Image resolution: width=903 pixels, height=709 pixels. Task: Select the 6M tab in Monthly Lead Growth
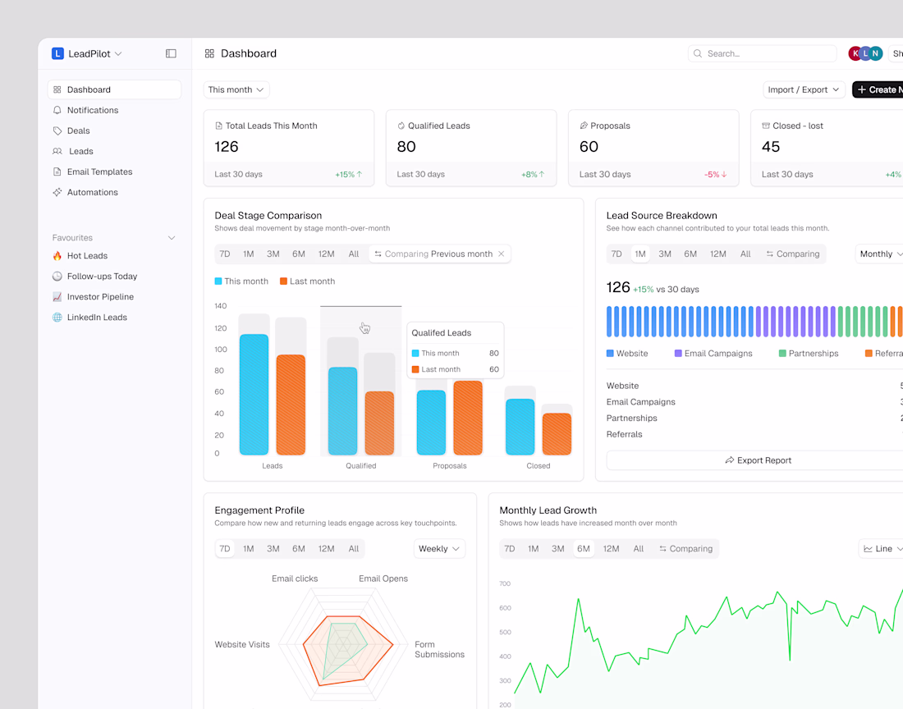pos(584,549)
